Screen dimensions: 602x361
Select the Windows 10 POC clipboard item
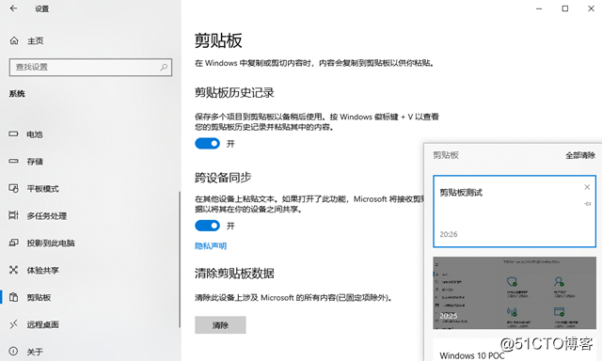(515, 350)
